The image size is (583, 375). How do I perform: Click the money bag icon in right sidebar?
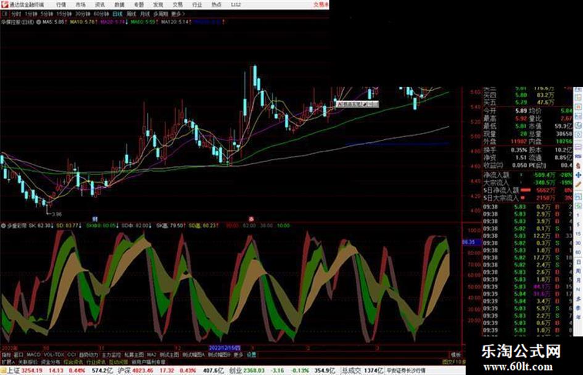[x=578, y=166]
